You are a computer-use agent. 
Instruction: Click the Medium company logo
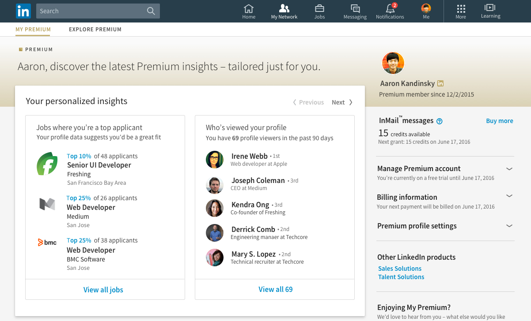coord(47,204)
